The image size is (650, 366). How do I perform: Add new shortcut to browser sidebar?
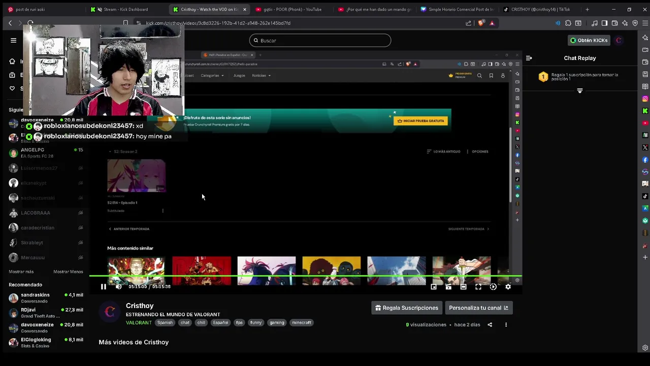click(645, 257)
